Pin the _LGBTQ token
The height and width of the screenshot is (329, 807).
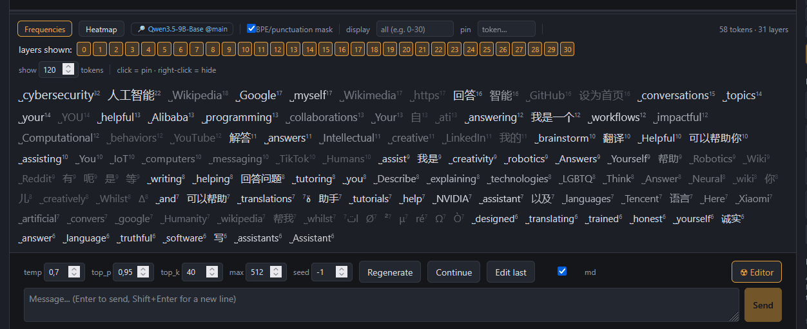578,179
